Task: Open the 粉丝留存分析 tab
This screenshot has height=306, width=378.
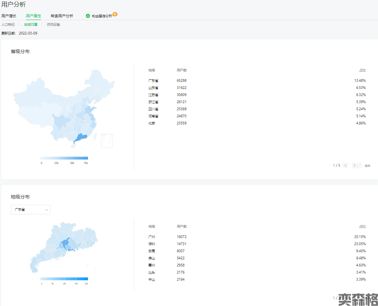Action: (102, 16)
